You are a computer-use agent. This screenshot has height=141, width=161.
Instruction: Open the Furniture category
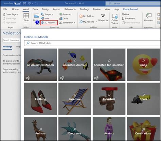75,99
